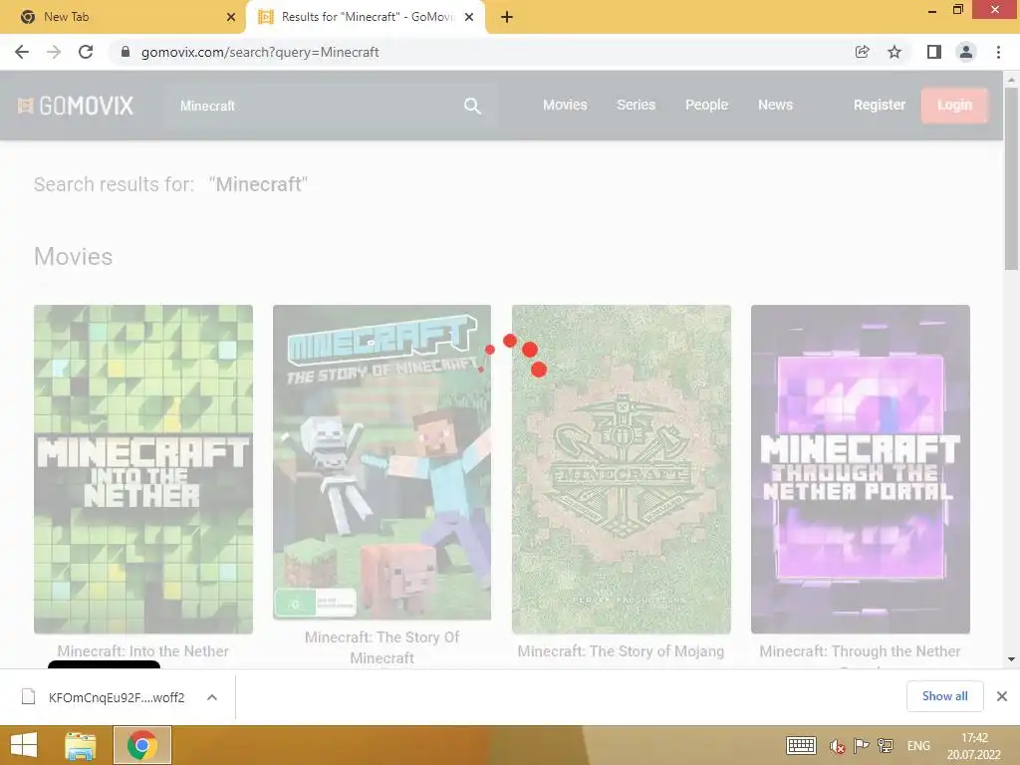
Task: Go back to the previous page
Action: click(x=22, y=52)
